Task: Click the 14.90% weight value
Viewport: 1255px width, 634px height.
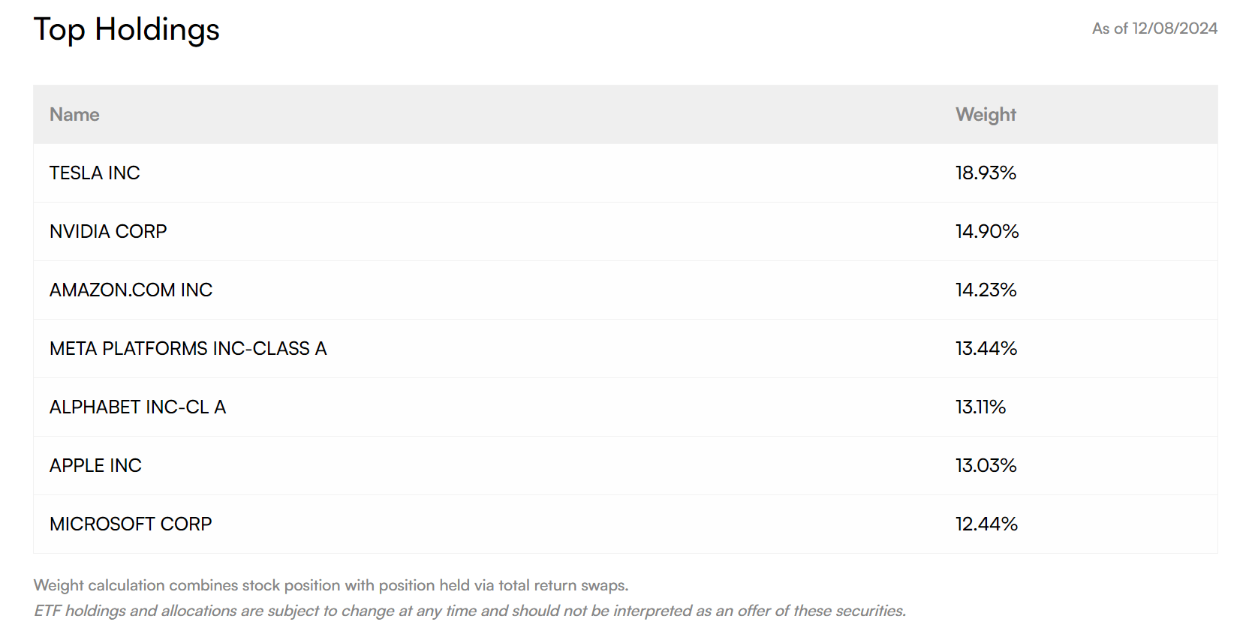Action: (x=986, y=232)
